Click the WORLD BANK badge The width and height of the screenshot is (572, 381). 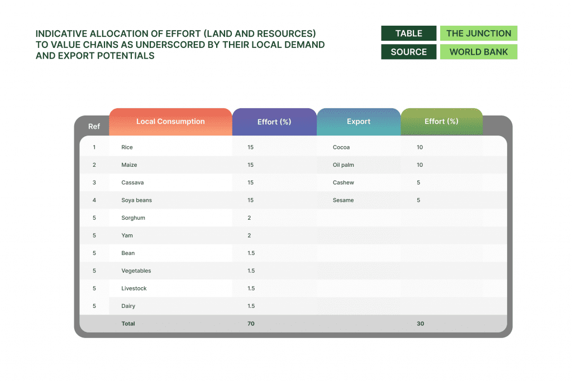(479, 52)
